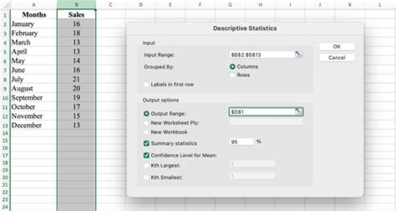396x211 pixels.
Task: Enable Labels in first row checkbox
Action: click(146, 84)
